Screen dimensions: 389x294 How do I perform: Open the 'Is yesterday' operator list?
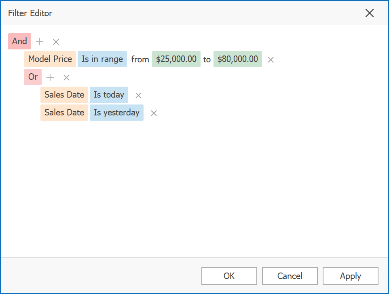pyautogui.click(x=116, y=113)
